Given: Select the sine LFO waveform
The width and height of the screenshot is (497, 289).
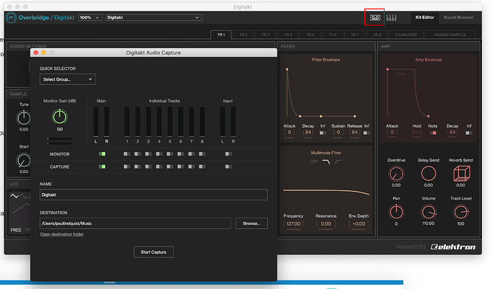Looking at the screenshot, I should 24,196.
